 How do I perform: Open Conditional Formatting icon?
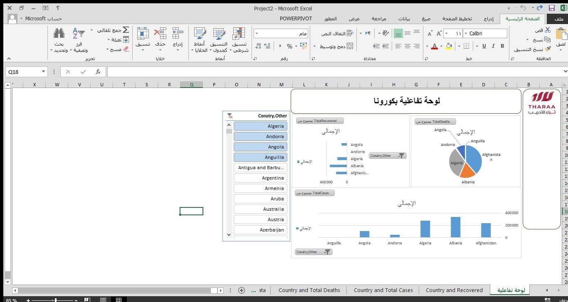tap(239, 34)
